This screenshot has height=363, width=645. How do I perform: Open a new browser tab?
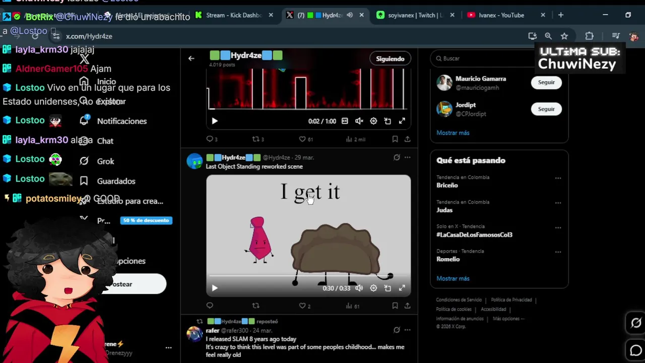point(561,15)
